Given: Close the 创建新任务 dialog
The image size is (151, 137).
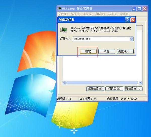Looking at the screenshot, I should click(133, 20).
